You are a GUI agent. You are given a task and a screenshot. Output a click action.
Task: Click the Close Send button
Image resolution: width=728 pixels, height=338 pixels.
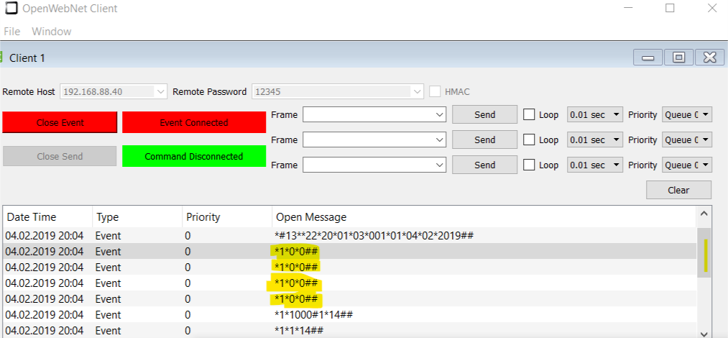click(x=60, y=157)
